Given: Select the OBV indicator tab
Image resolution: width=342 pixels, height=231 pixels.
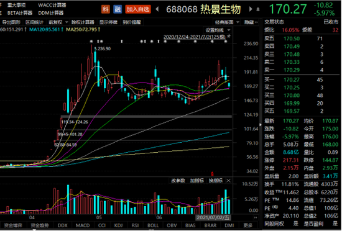Looking at the screenshot, I should pos(172,225).
